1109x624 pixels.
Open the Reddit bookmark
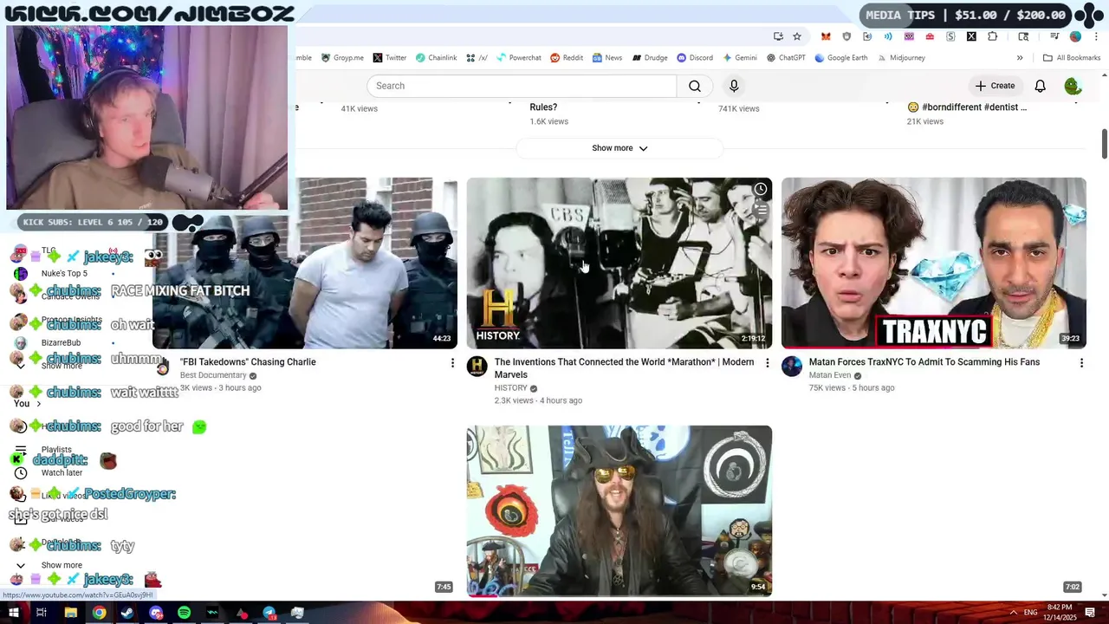[x=567, y=58]
